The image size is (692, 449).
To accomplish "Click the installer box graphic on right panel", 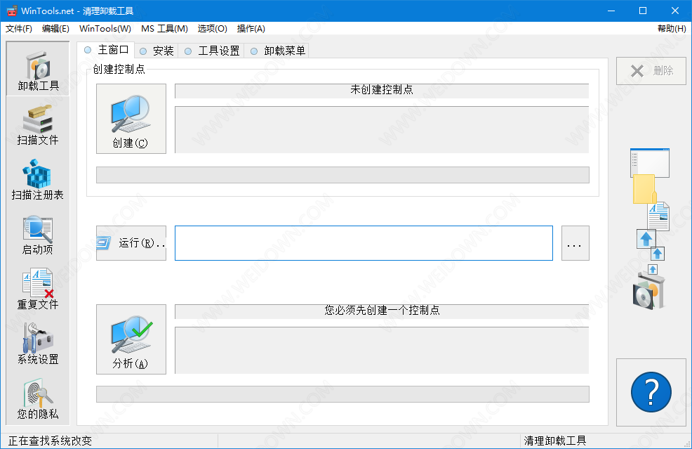I will coord(648,291).
